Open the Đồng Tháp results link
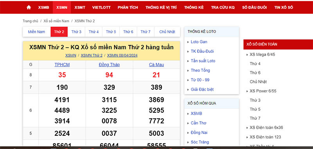313x149 pixels. pos(109,65)
